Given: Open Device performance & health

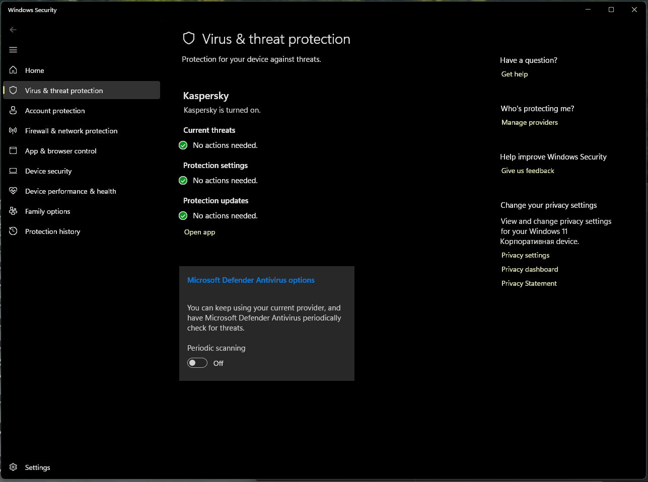Looking at the screenshot, I should point(82,191).
